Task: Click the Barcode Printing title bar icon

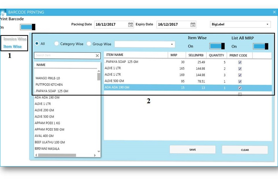Action: (3, 12)
